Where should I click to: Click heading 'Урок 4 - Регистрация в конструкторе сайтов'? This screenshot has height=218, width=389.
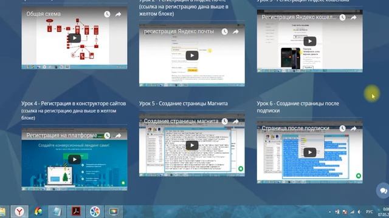pos(74,104)
